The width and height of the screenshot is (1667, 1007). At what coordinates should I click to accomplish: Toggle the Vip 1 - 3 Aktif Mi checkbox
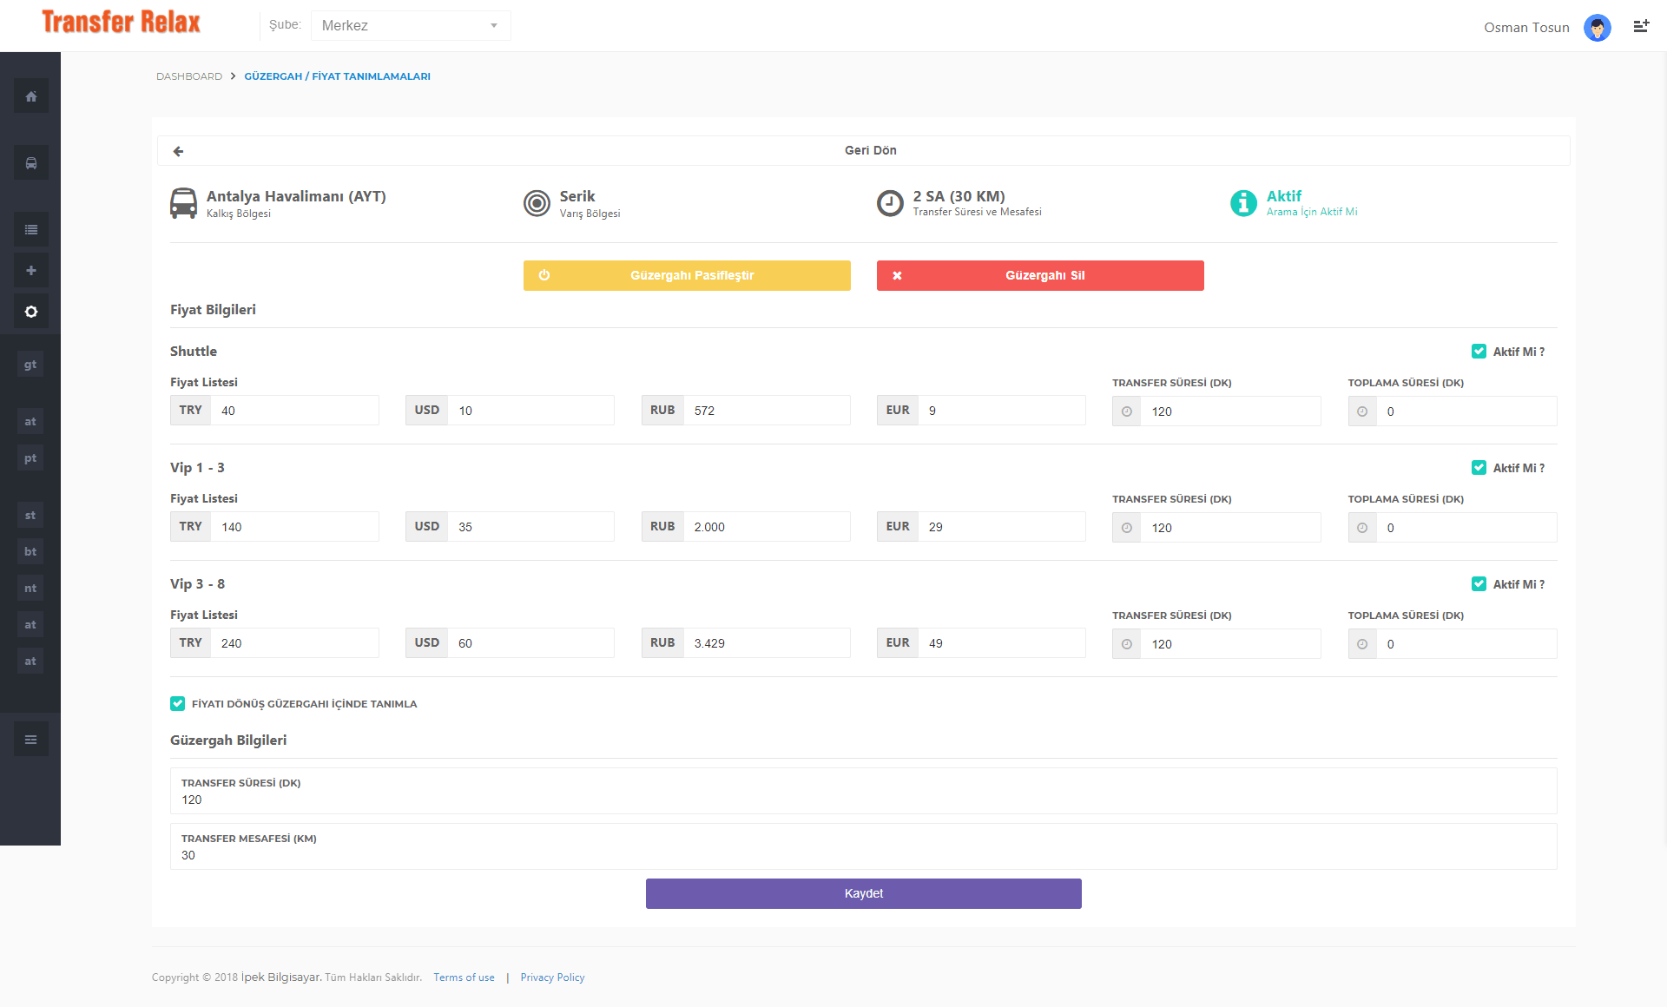[1479, 468]
